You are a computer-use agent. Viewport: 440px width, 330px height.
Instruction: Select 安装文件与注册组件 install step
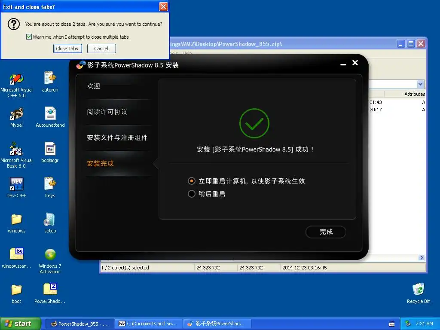[x=117, y=138]
